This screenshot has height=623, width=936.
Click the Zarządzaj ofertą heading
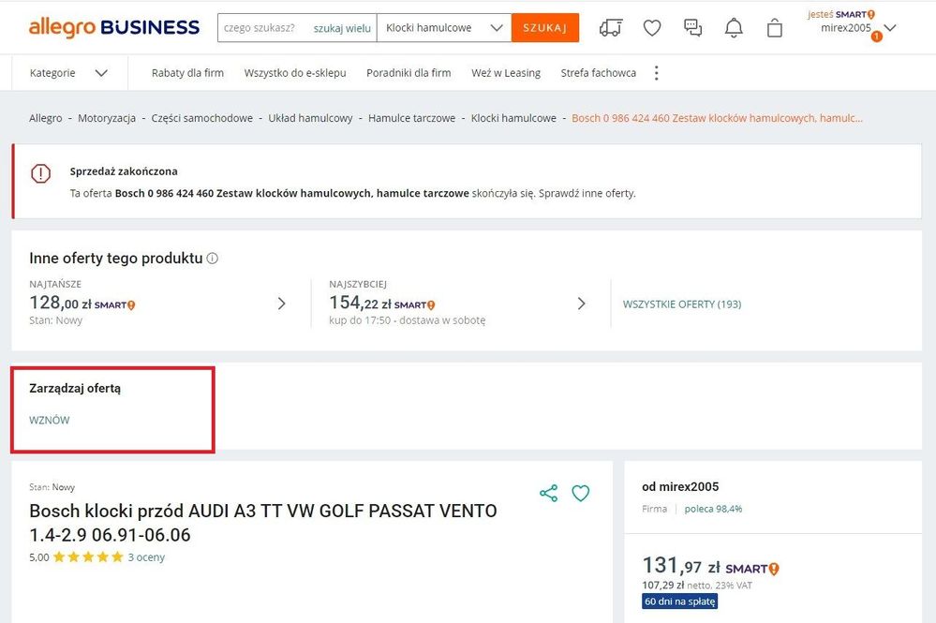(75, 389)
